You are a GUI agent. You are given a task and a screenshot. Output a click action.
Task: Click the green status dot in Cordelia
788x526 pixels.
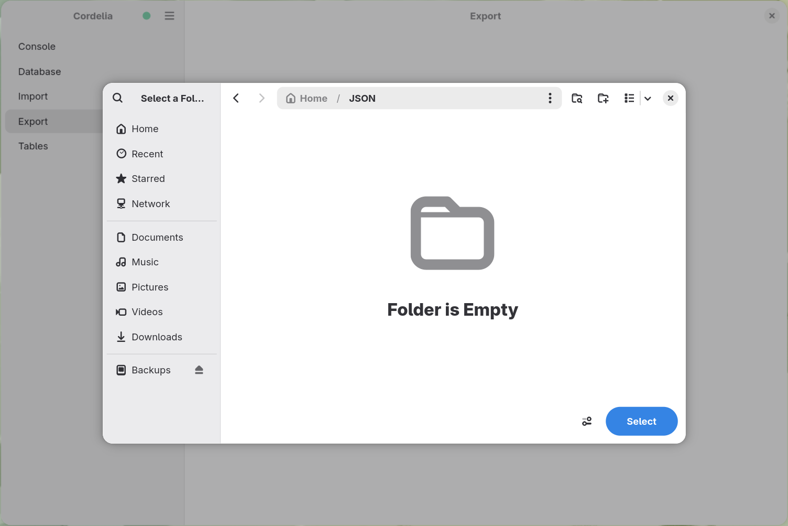147,16
